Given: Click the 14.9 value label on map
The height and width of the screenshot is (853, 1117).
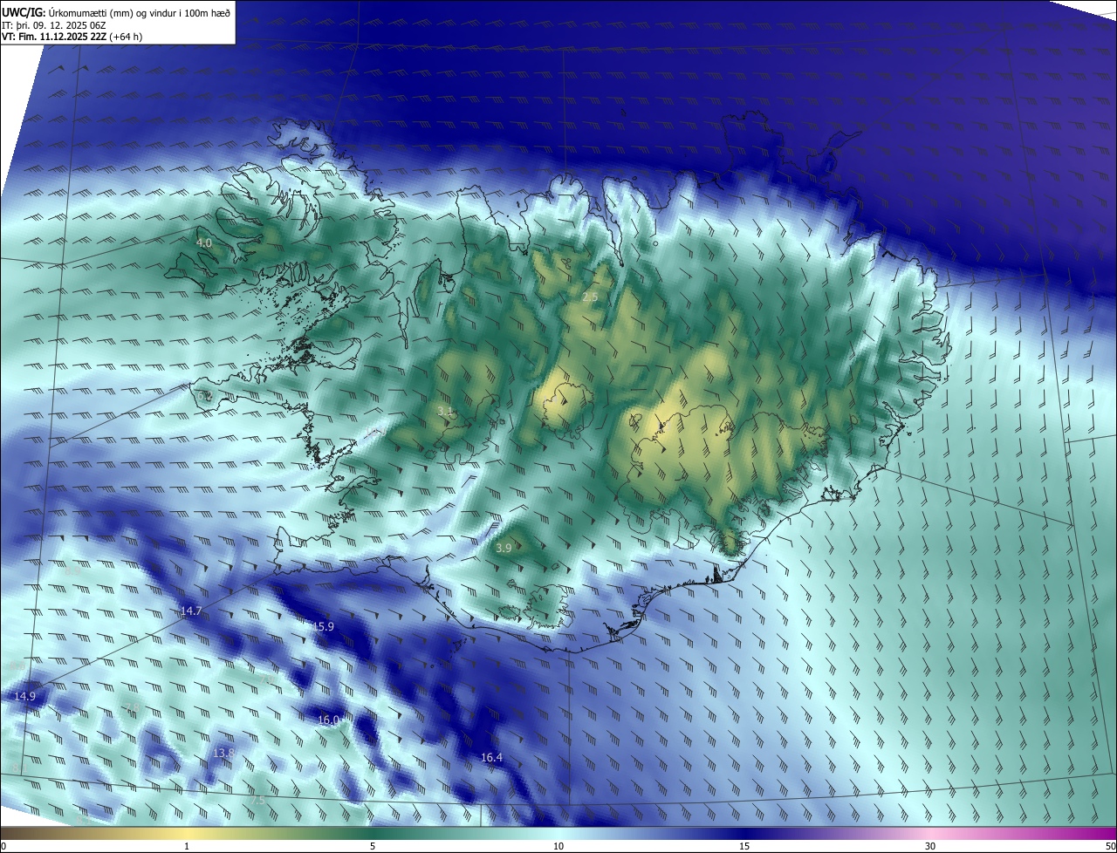Looking at the screenshot, I should tap(25, 696).
